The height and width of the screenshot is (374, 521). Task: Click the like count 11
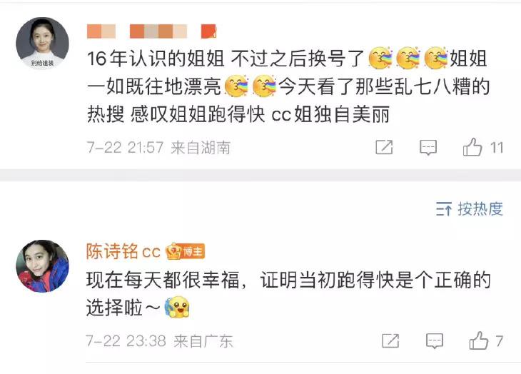(x=497, y=148)
